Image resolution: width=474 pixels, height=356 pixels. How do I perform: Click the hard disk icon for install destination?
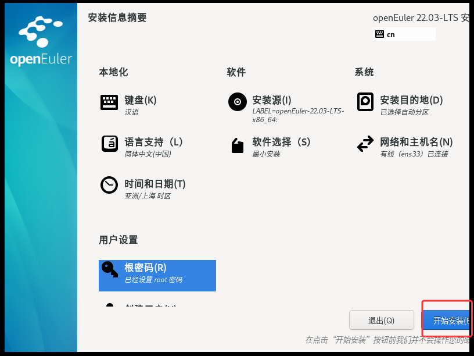pyautogui.click(x=365, y=102)
